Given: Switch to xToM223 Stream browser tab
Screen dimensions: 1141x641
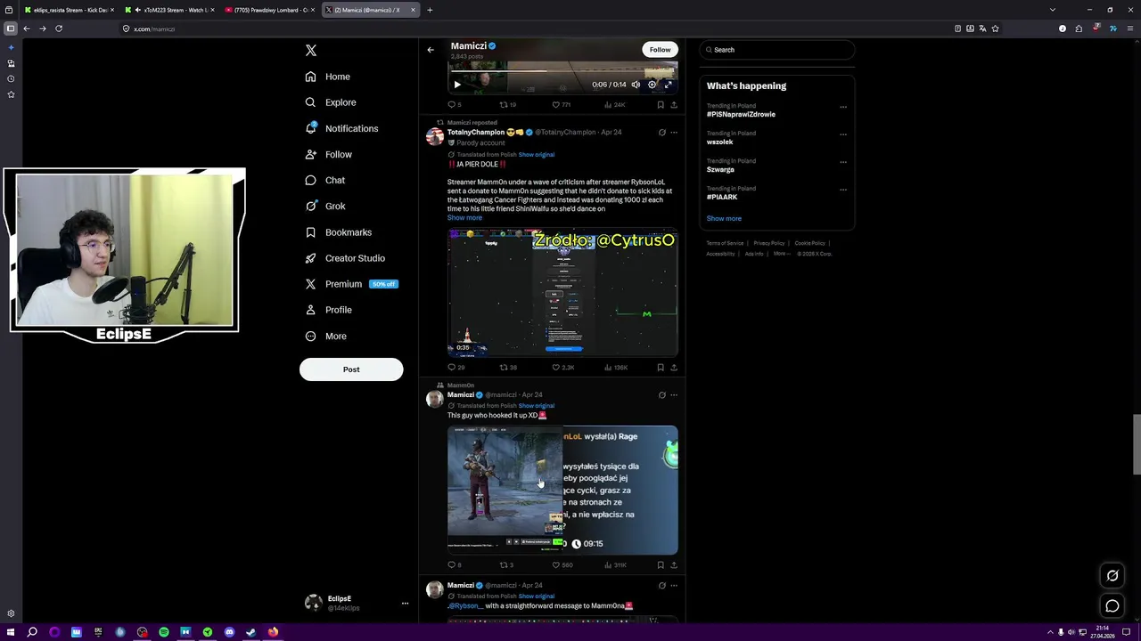Looking at the screenshot, I should 170,10.
